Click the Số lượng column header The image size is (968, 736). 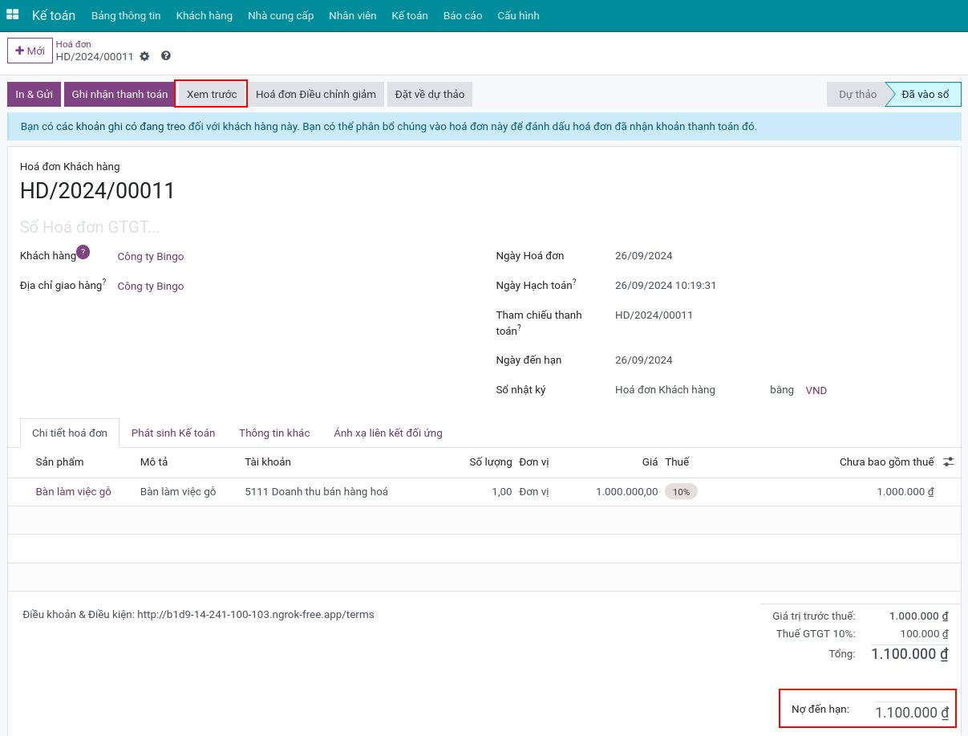coord(491,462)
